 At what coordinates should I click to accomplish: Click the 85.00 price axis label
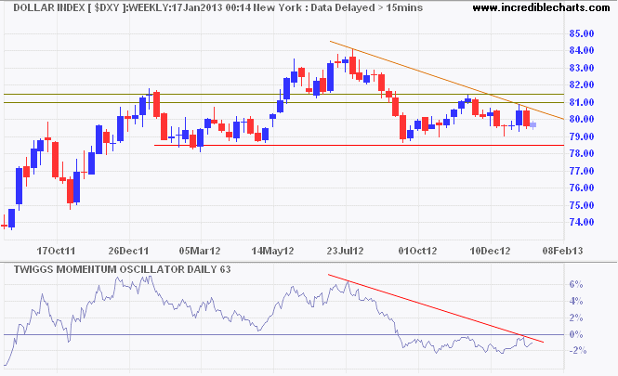point(582,33)
